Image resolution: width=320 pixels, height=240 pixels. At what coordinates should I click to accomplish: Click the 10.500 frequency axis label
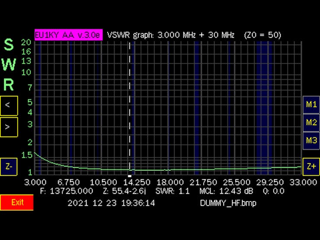[x=103, y=182]
